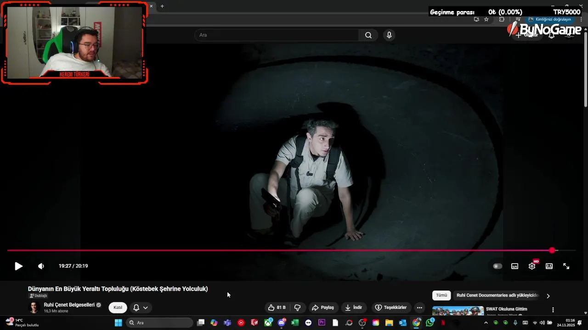Play the paused YouTube video
Viewport: 588px width, 330px height.
[18, 266]
